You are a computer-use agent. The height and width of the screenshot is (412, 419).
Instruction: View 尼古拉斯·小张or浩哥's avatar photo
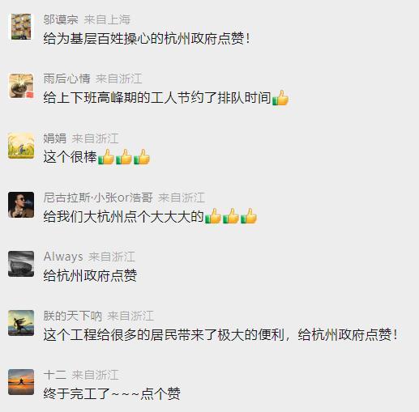coord(21,205)
